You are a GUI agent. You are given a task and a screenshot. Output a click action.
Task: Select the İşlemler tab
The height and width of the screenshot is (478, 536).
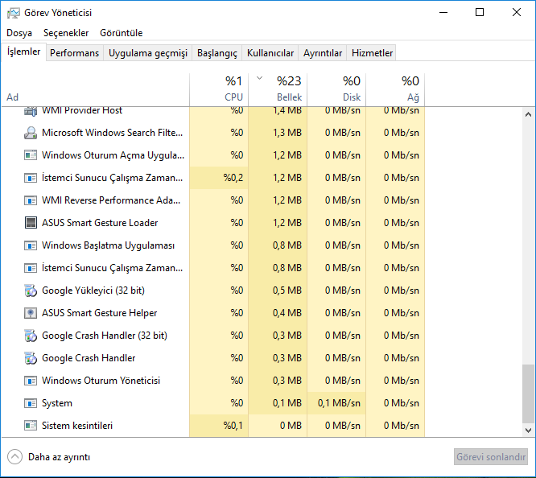pyautogui.click(x=23, y=52)
